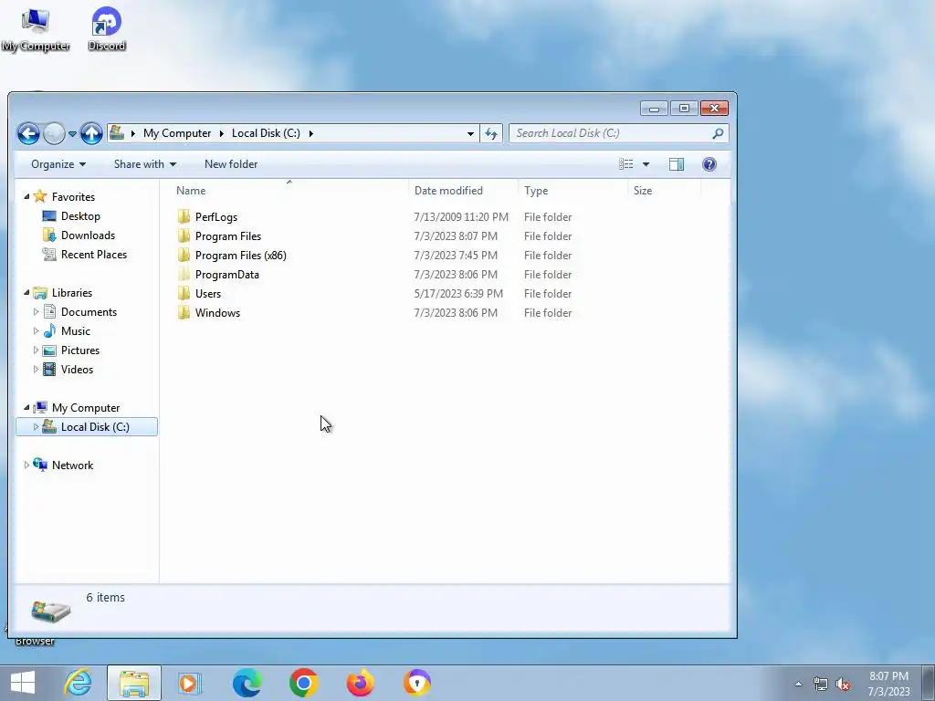935x701 pixels.
Task: Select the Music library icon
Action: (x=49, y=330)
